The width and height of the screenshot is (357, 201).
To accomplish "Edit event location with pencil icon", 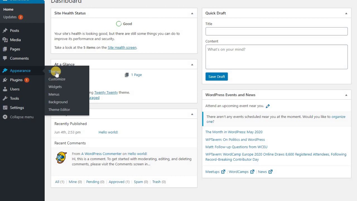I will [268, 106].
